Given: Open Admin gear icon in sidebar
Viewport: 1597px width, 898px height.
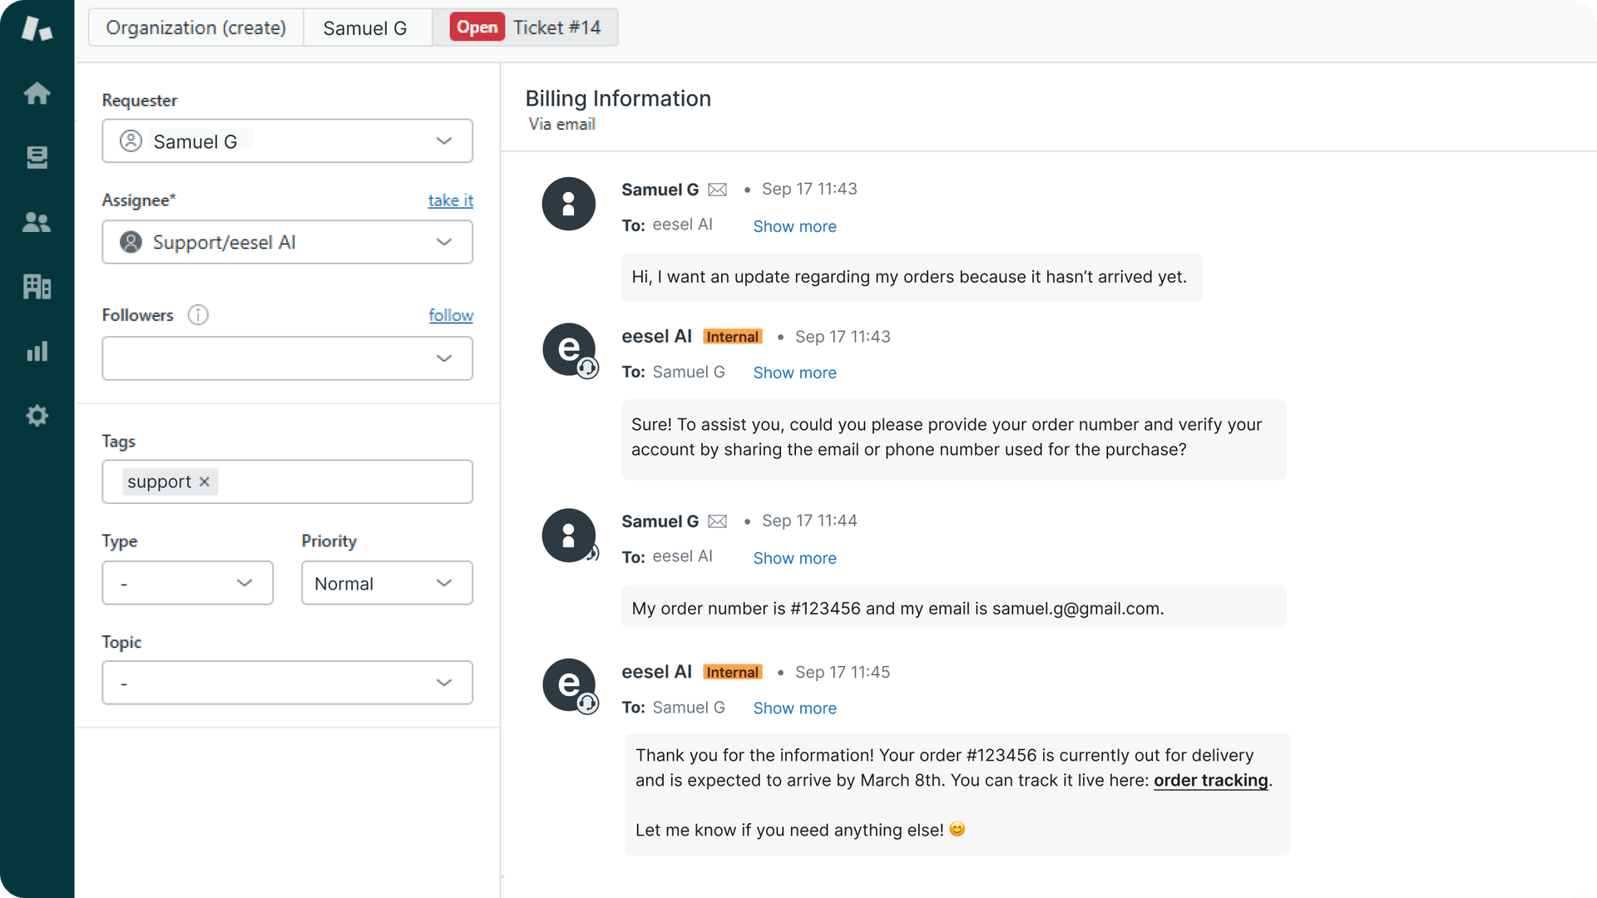Looking at the screenshot, I should click(x=37, y=416).
